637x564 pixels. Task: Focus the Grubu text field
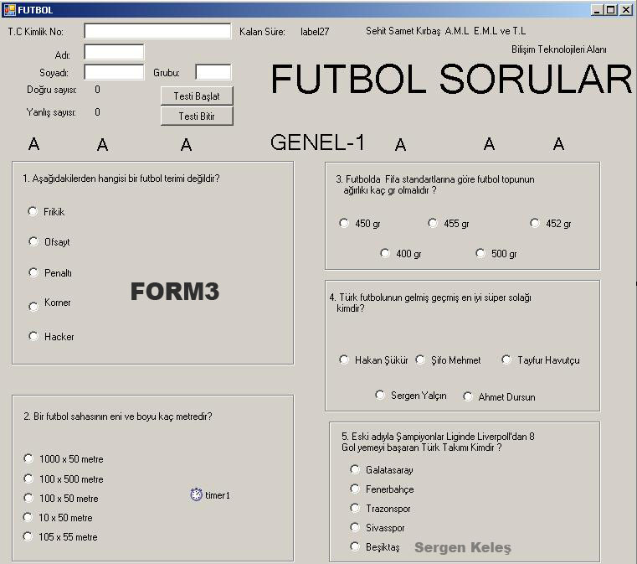[213, 72]
